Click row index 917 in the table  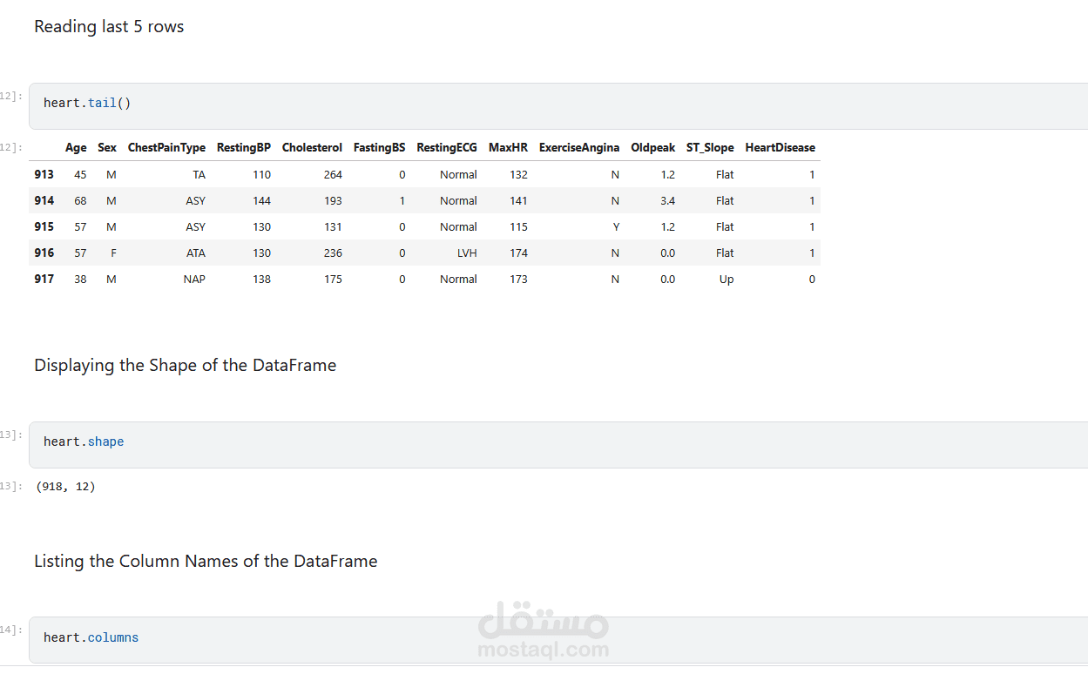click(44, 280)
